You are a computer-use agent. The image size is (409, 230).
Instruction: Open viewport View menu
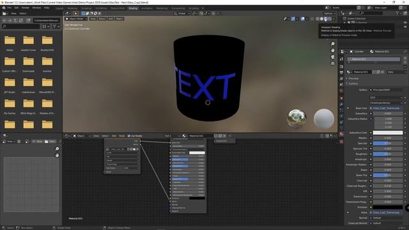[93, 19]
